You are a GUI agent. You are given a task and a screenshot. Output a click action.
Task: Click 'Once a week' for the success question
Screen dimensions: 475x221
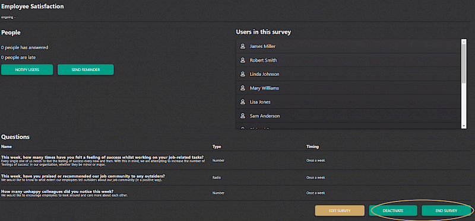coord(315,161)
